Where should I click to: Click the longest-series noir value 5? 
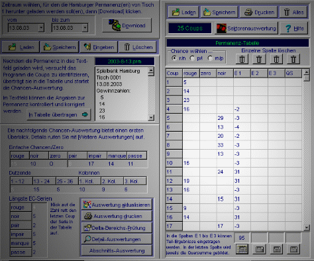[34, 216]
